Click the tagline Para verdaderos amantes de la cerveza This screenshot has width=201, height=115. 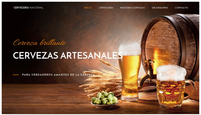coord(59,75)
